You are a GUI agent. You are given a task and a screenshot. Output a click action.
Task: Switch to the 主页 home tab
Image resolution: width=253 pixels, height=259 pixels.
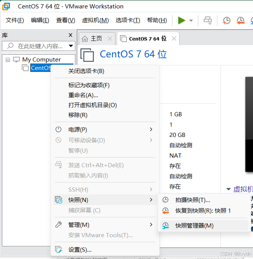point(96,39)
